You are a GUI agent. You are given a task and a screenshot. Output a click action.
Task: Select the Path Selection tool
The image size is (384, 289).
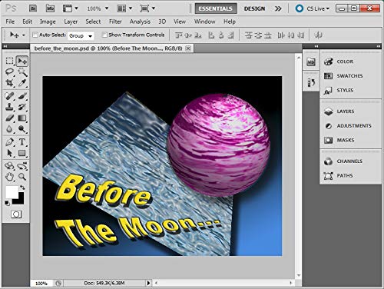(9, 153)
